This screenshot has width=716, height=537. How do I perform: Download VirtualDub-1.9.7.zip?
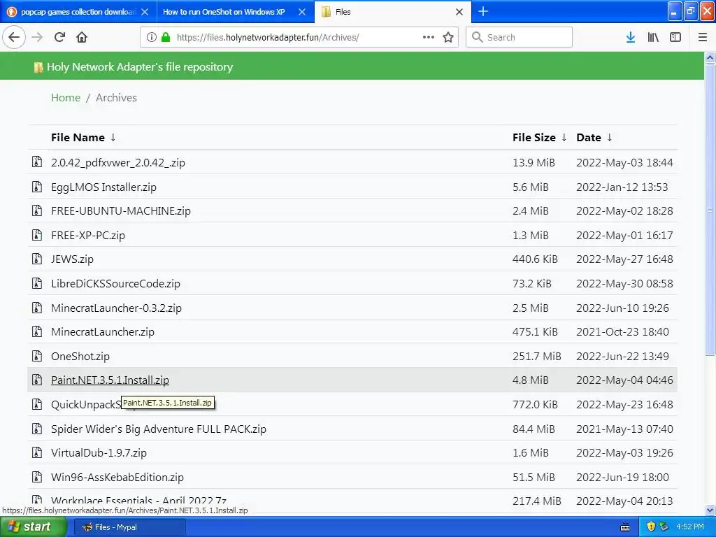point(99,453)
